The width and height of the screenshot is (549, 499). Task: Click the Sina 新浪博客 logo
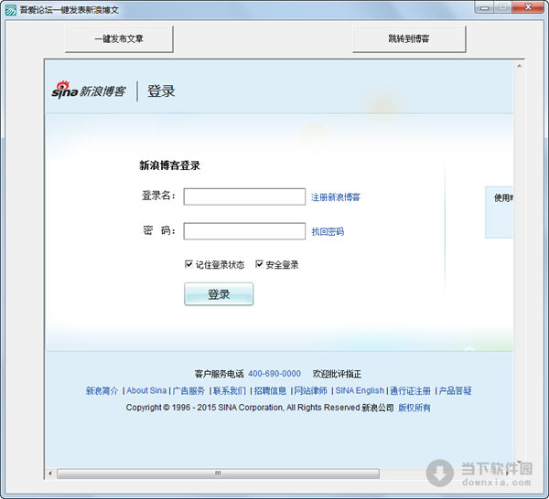tap(89, 90)
